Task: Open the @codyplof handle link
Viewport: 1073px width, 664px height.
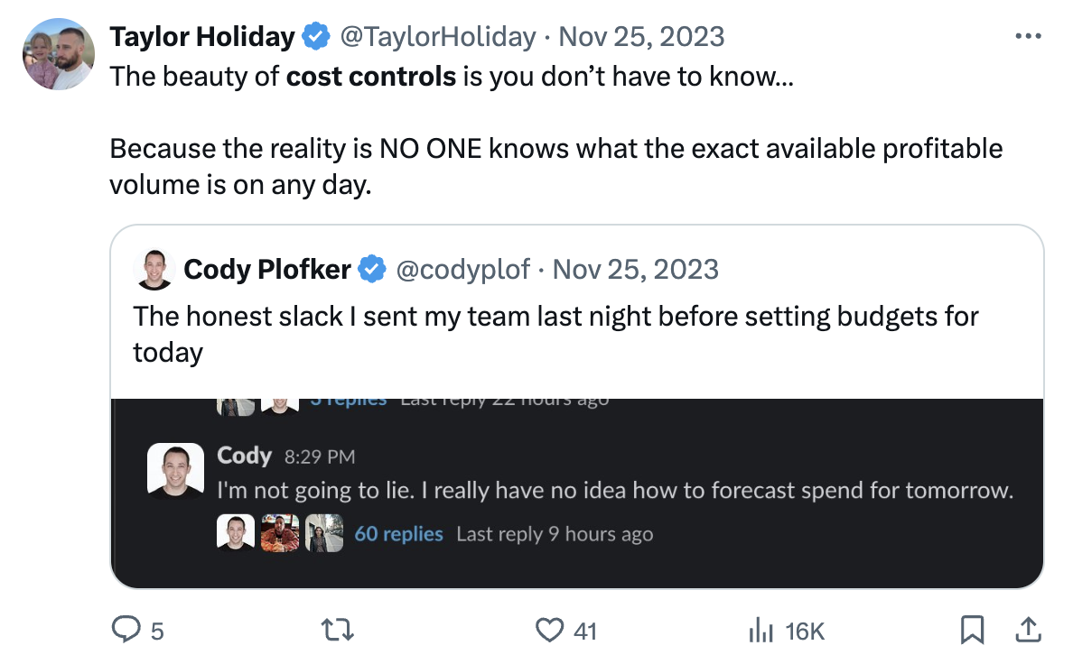Action: coord(463,270)
